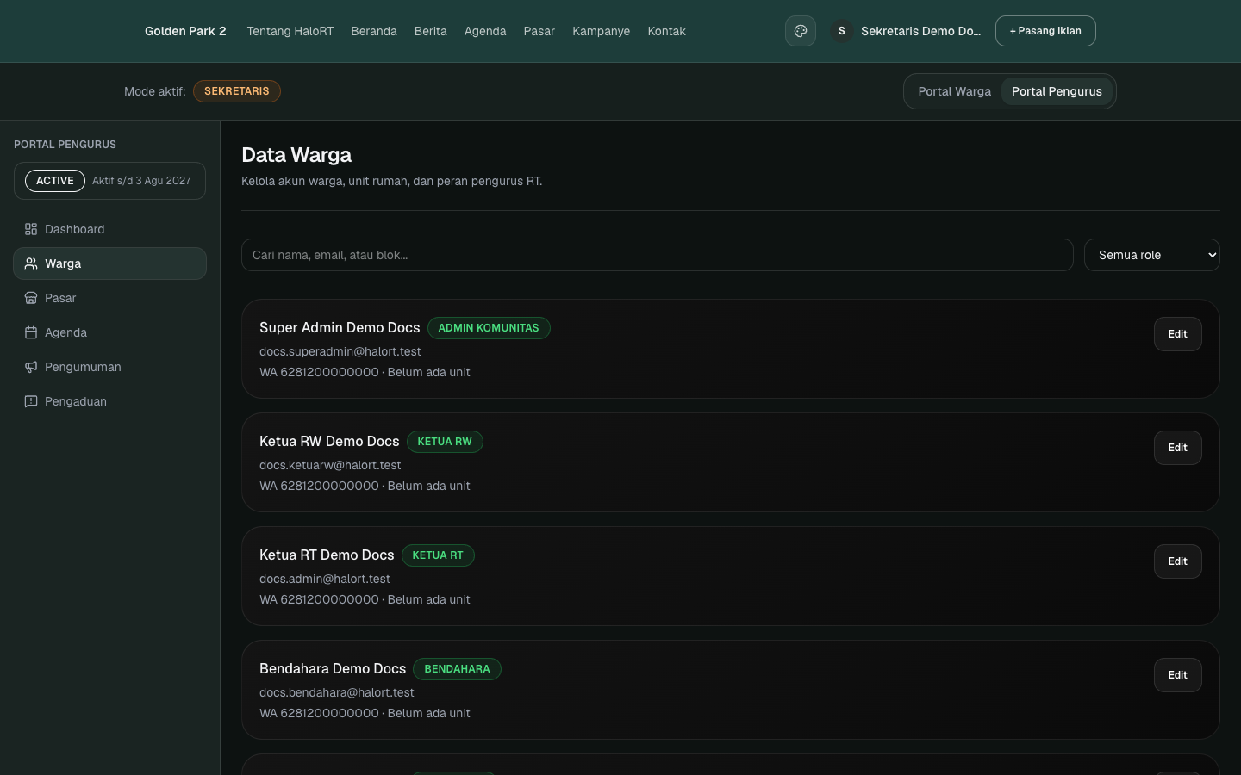1241x775 pixels.
Task: Edit Ketua RT Demo Docs resident
Action: coord(1177,561)
